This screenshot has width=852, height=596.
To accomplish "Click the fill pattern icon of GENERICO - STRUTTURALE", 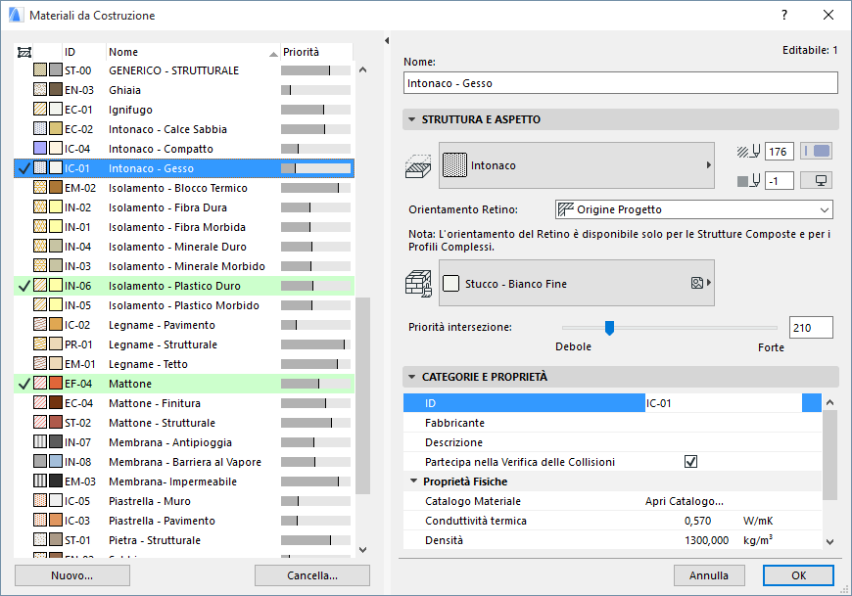I will (x=40, y=70).
